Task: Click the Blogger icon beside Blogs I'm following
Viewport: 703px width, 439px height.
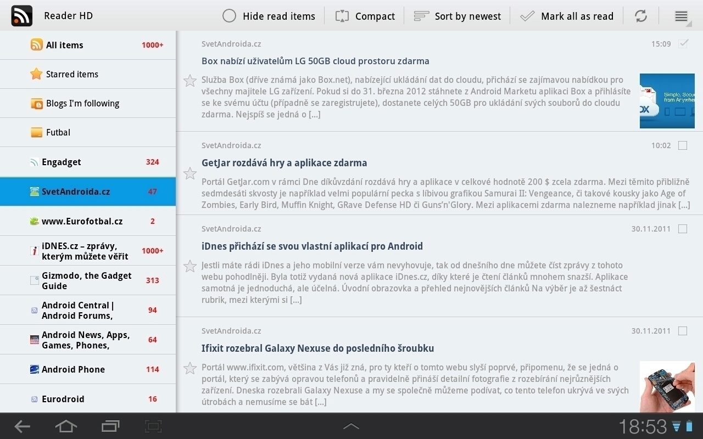Action: tap(36, 103)
